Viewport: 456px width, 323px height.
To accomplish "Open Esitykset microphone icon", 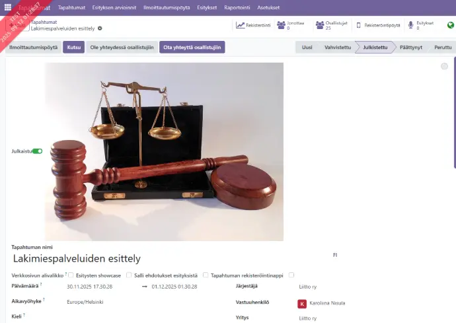I will point(410,25).
